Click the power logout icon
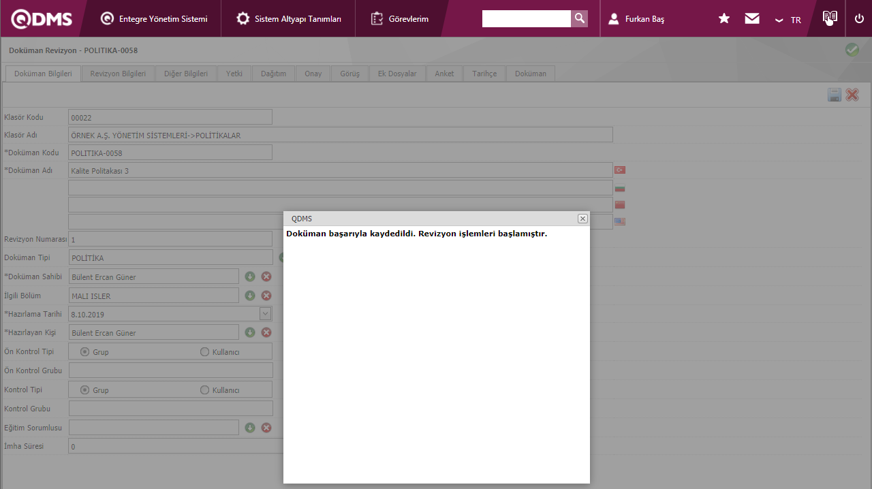This screenshot has width=872, height=489. [859, 19]
